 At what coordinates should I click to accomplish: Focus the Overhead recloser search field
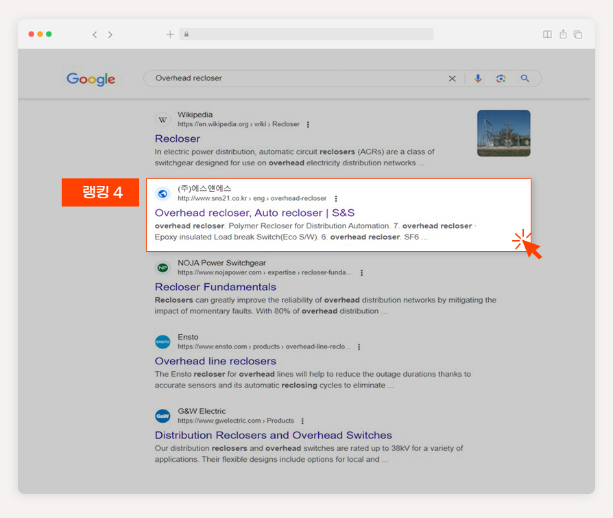[x=297, y=78]
